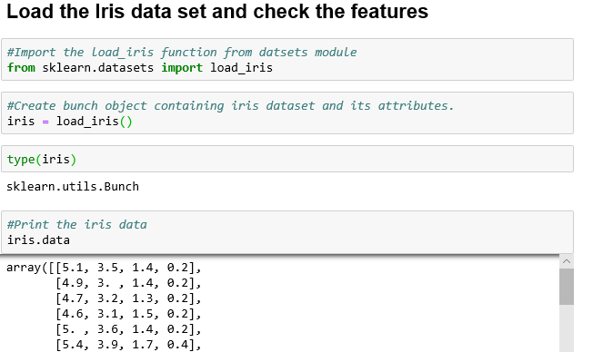Click the code line 'iris.data'
593x352 pixels.
(x=38, y=240)
